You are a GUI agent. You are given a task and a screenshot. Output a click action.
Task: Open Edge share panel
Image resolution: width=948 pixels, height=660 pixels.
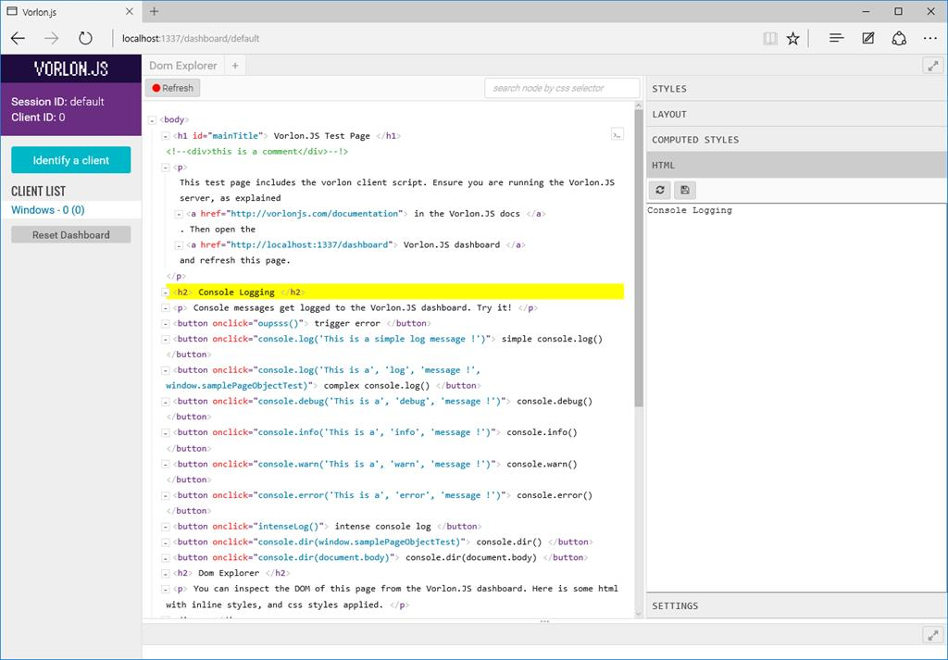898,38
